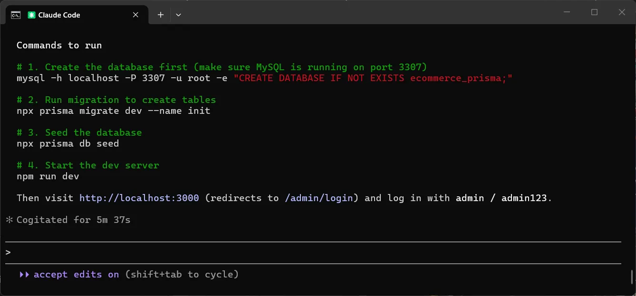Click the mysql -h localhost command
Image resolution: width=636 pixels, height=296 pixels.
[x=122, y=78]
